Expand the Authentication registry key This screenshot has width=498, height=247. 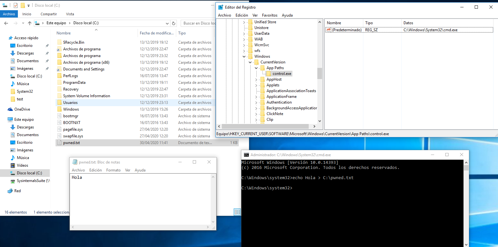(x=256, y=102)
